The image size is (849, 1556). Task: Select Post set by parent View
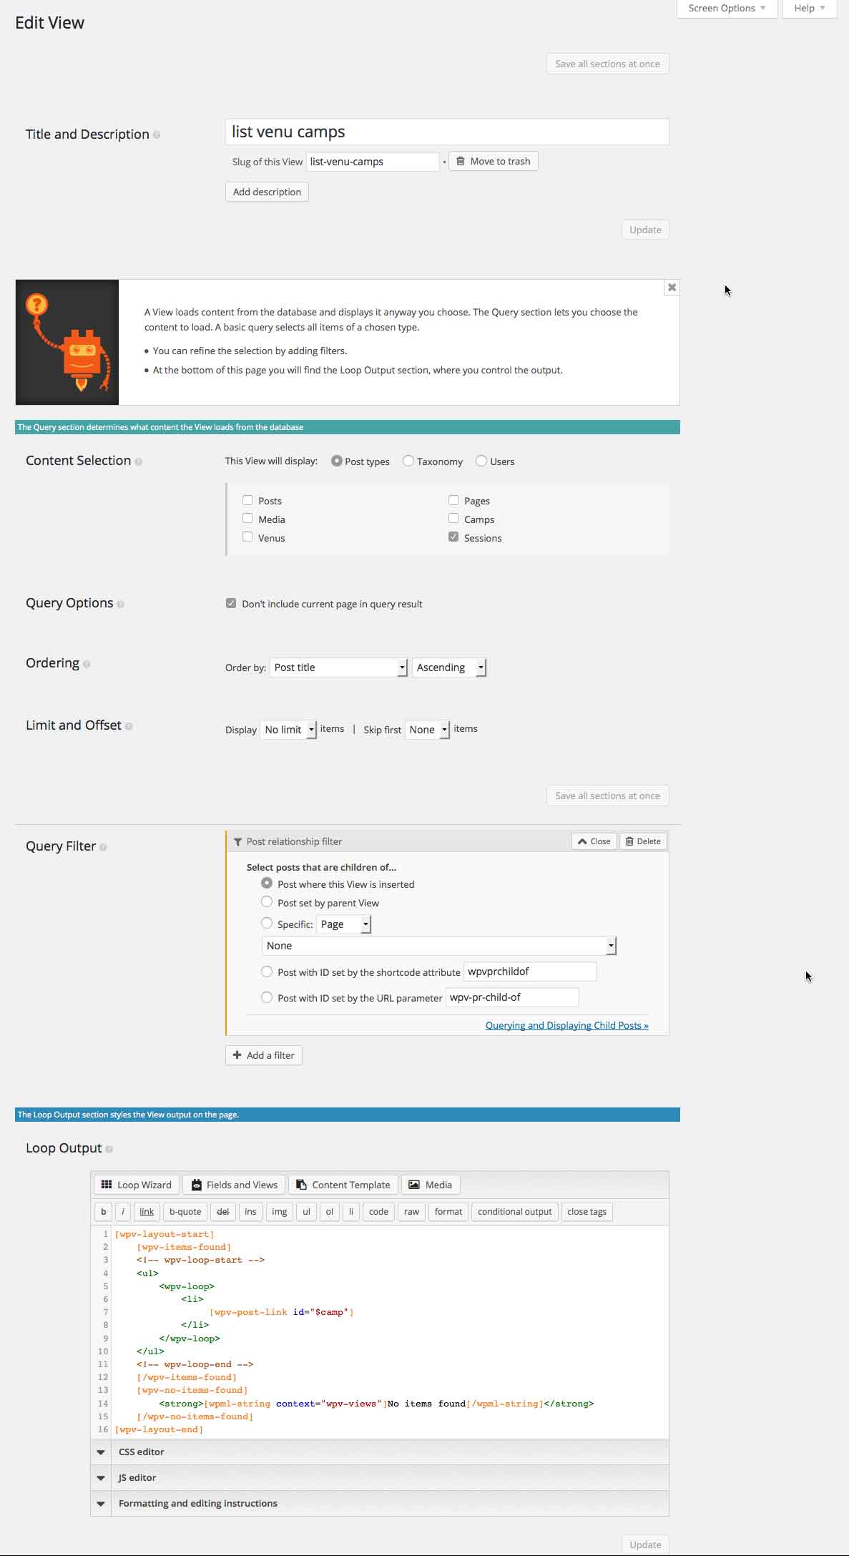click(x=267, y=901)
